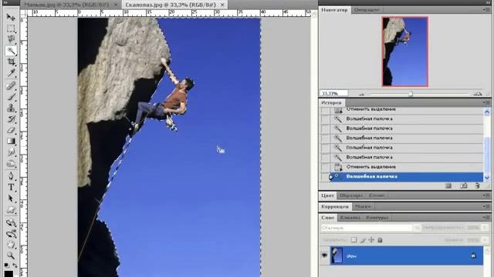Screen dimensions: 494x277
Task: Click the Navigator zoom slider handle
Action: (411, 94)
